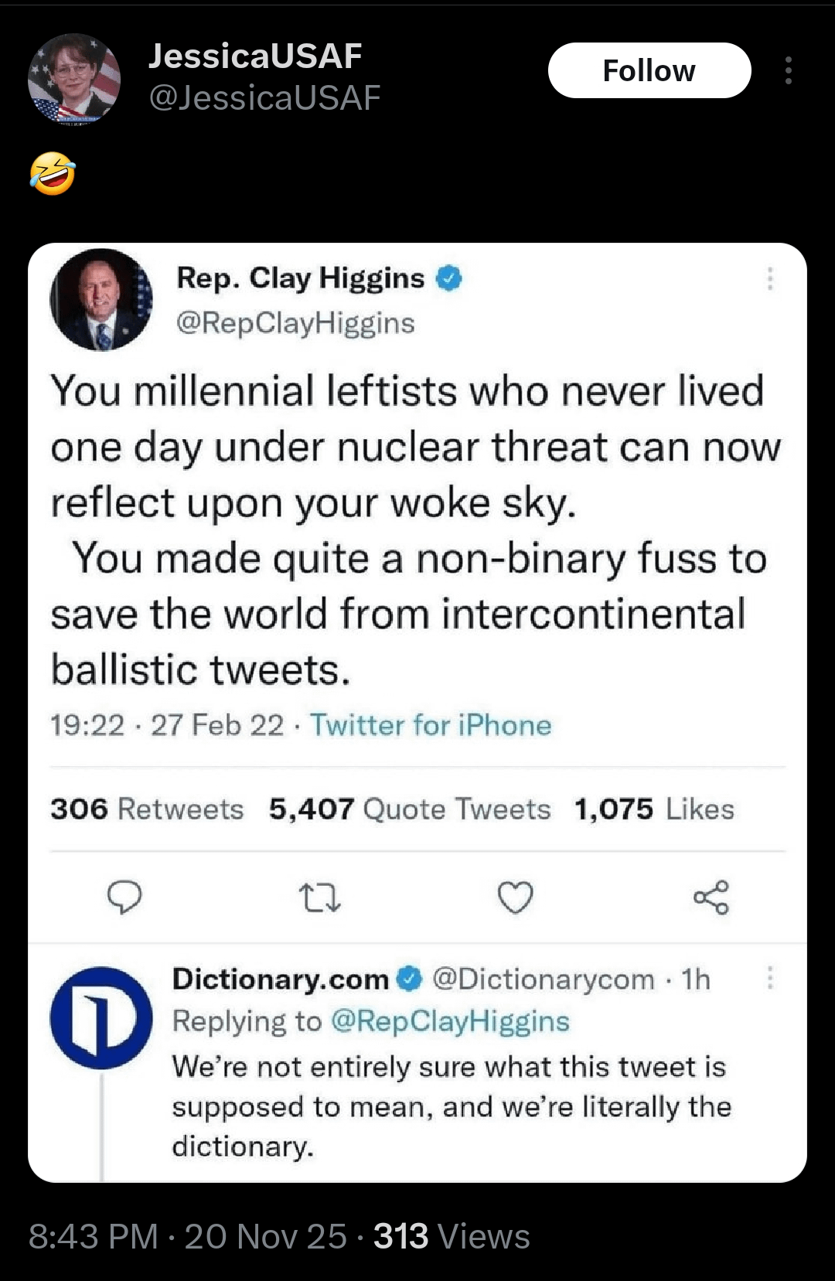Viewport: 835px width, 1281px height.
Task: Click @RepClayHiggins in Replying to line
Action: (450, 1020)
